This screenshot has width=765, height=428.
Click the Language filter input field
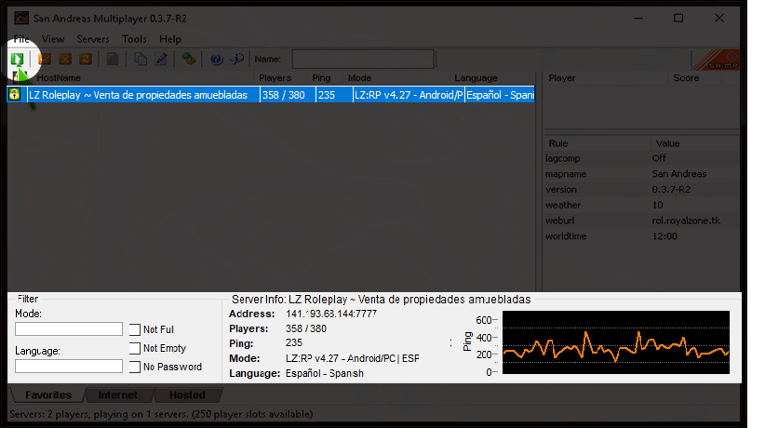coord(69,366)
